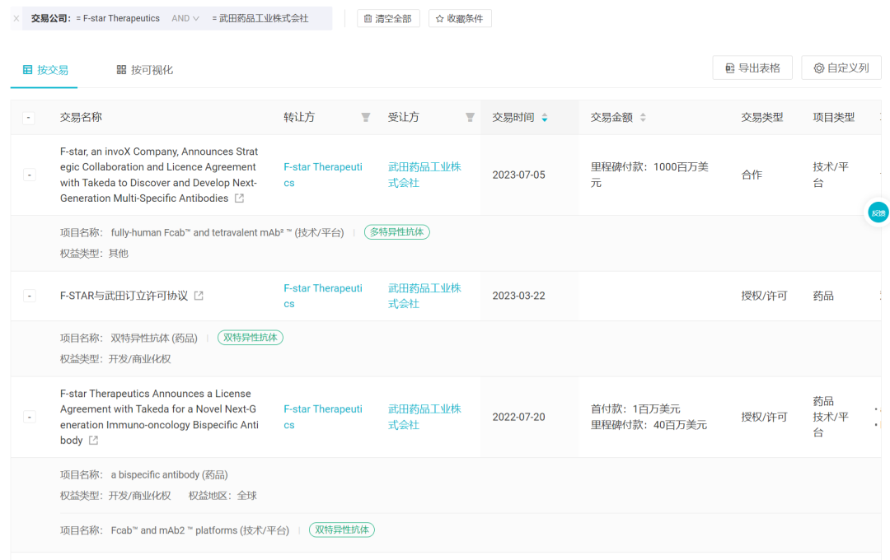
Task: Open external link for F-STAR与武田订立许可协议
Action: pyautogui.click(x=199, y=296)
